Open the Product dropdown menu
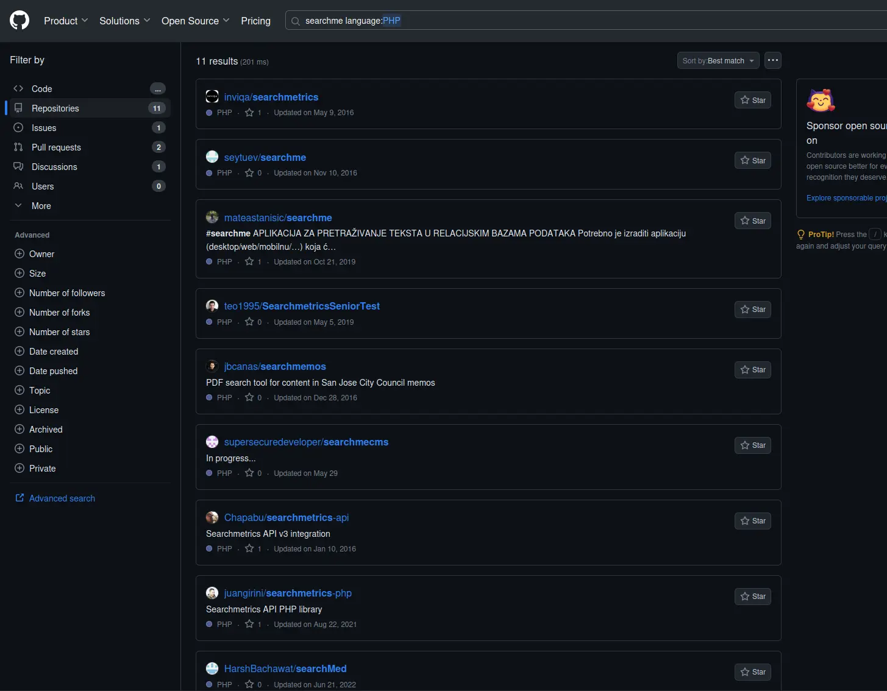 coord(66,21)
